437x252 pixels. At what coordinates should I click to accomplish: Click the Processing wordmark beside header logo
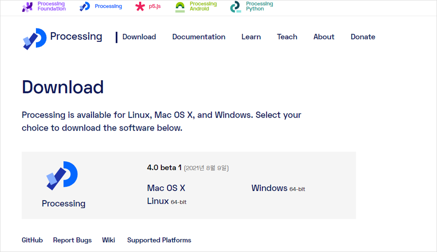pos(76,36)
